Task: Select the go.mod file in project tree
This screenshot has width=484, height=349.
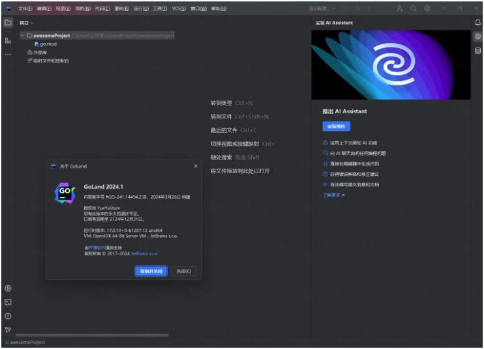Action: [x=46, y=44]
